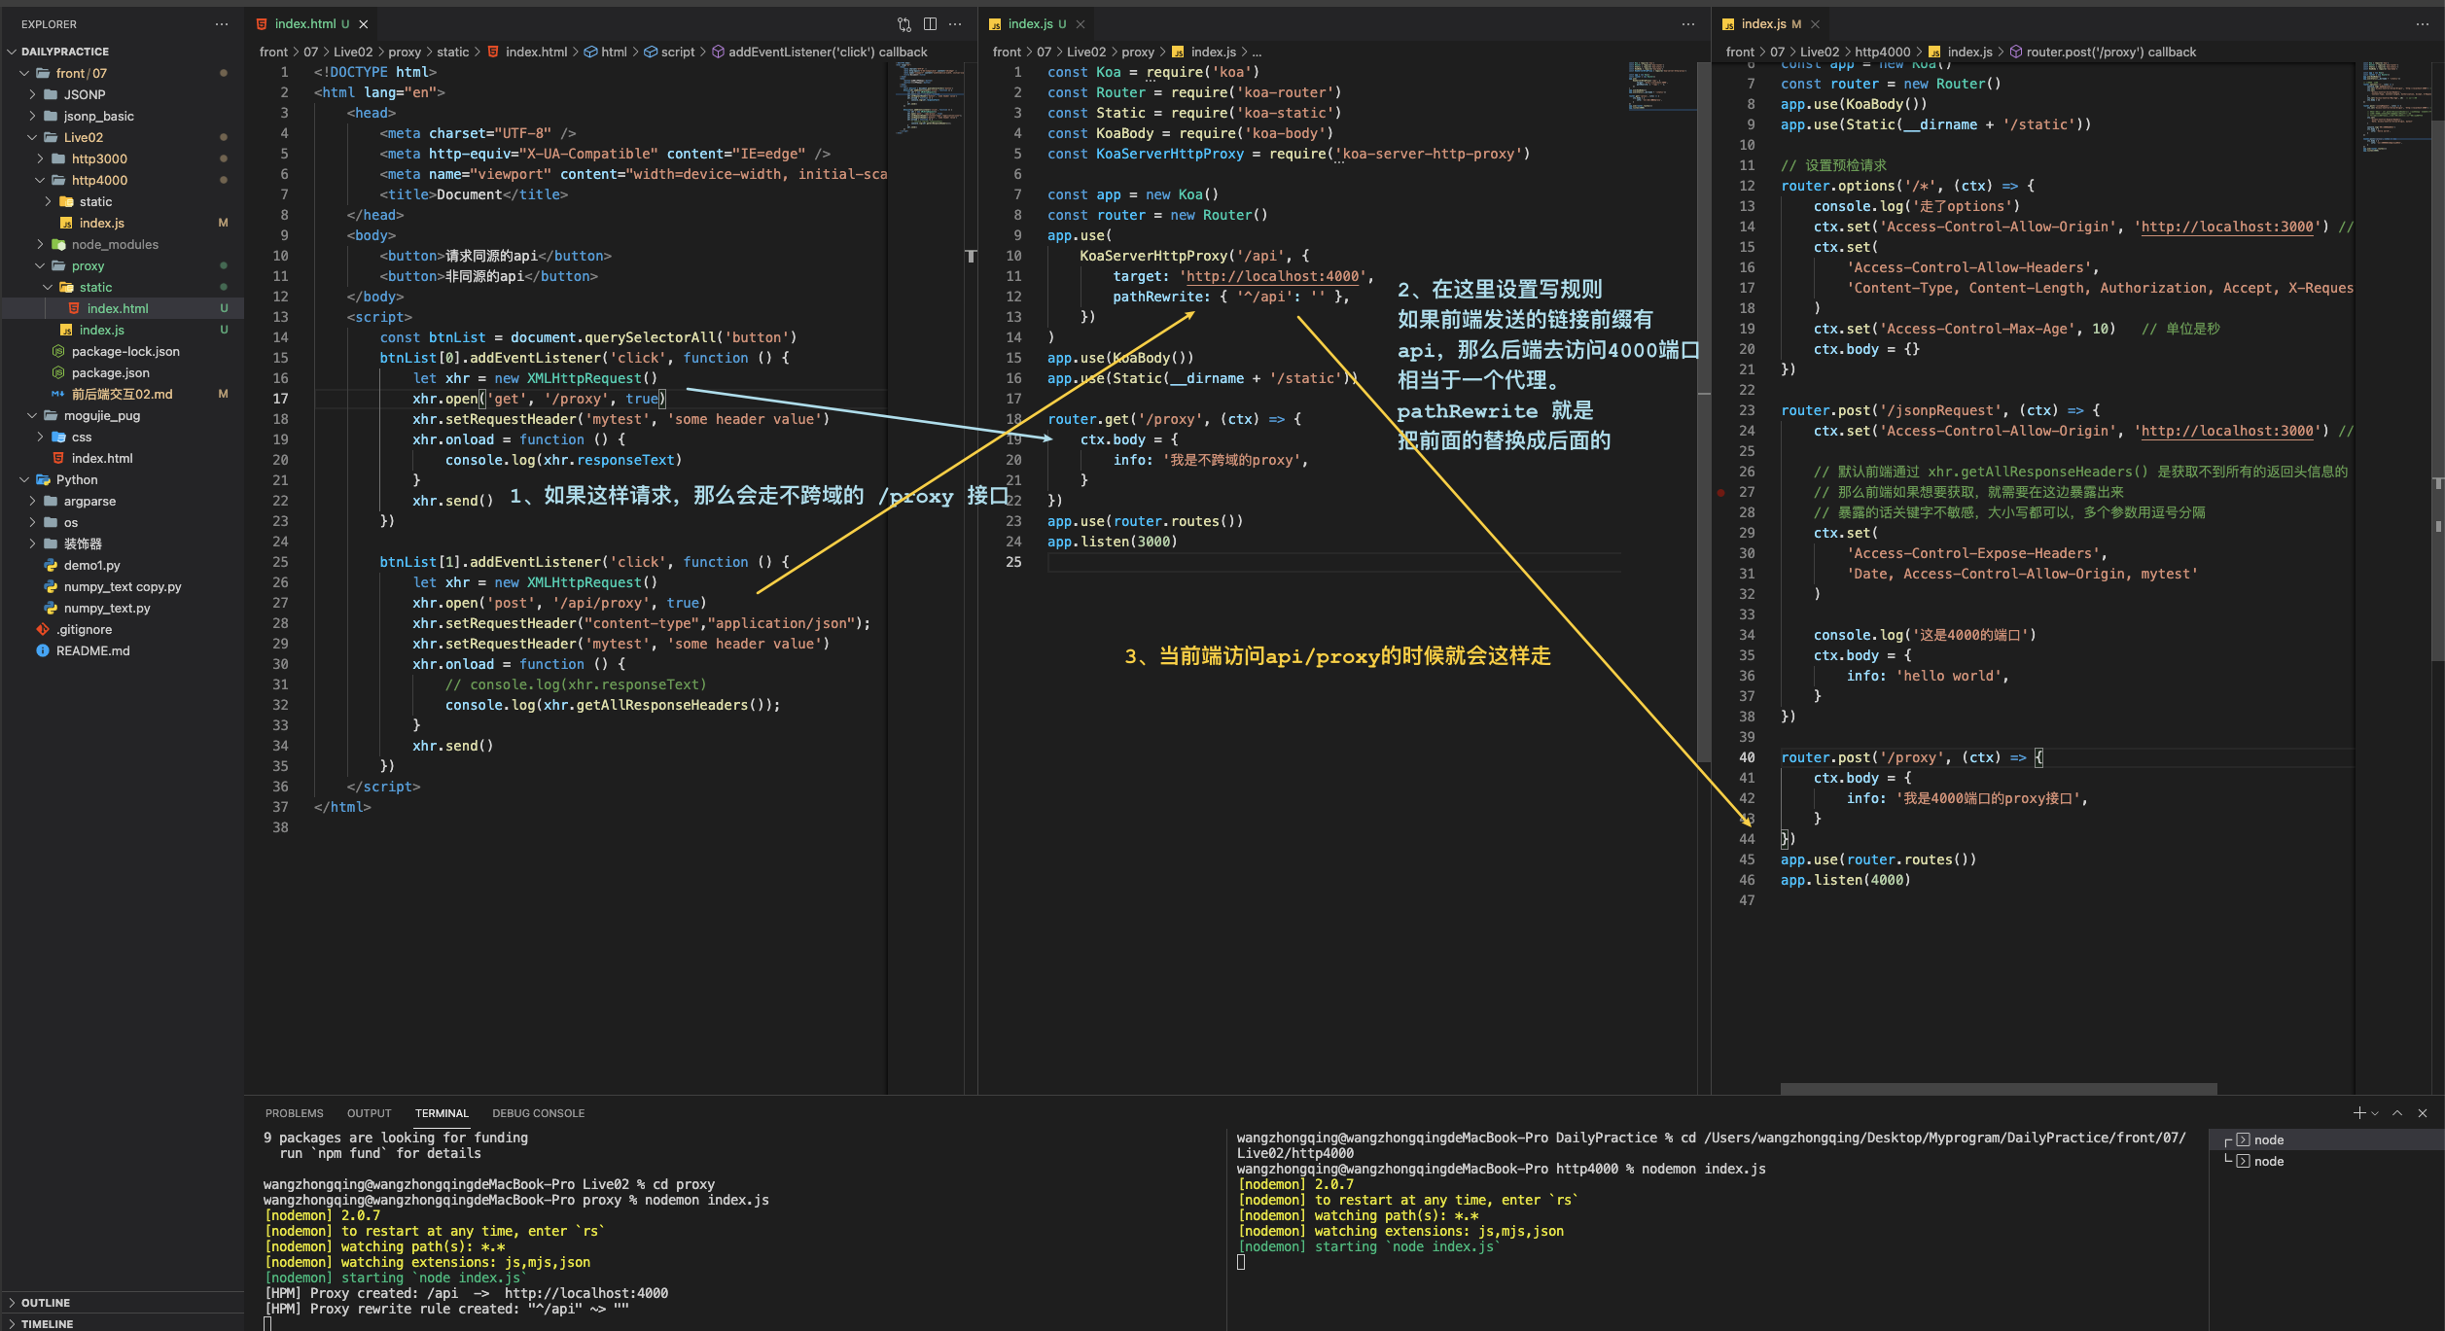Image resolution: width=2445 pixels, height=1331 pixels.
Task: Open more actions for the index.html editor group
Action: [955, 24]
